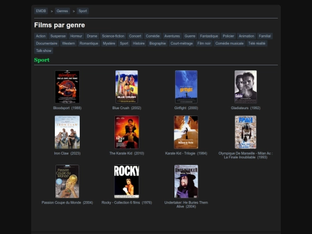This screenshot has width=312, height=234.
Task: Open the Undertaker poster thumbnail
Action: [x=186, y=181]
